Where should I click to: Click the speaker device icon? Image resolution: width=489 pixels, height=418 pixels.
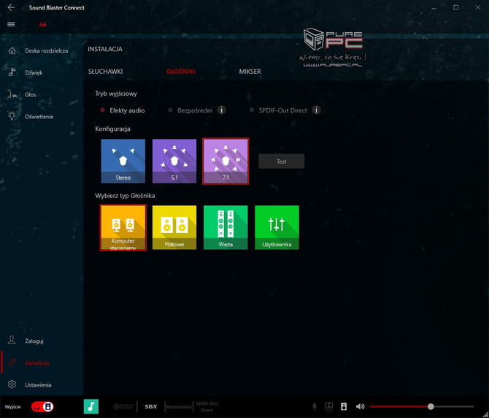[344, 406]
